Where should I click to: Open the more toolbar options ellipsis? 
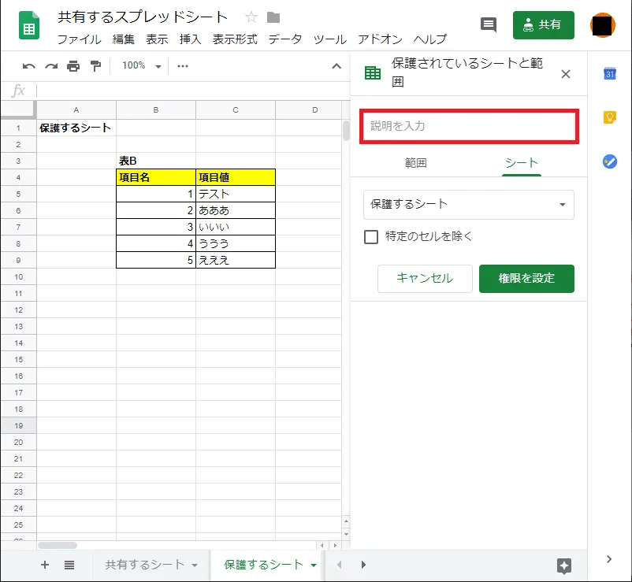pos(183,66)
